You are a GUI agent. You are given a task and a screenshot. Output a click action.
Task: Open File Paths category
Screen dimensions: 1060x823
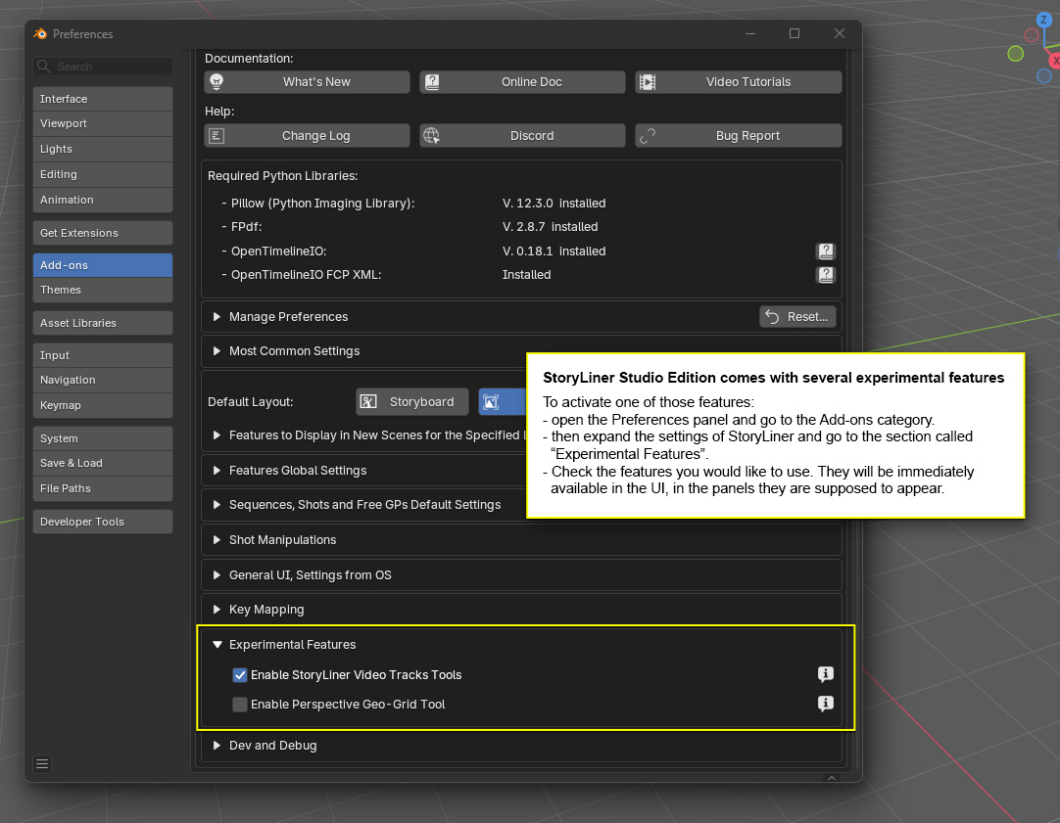103,488
